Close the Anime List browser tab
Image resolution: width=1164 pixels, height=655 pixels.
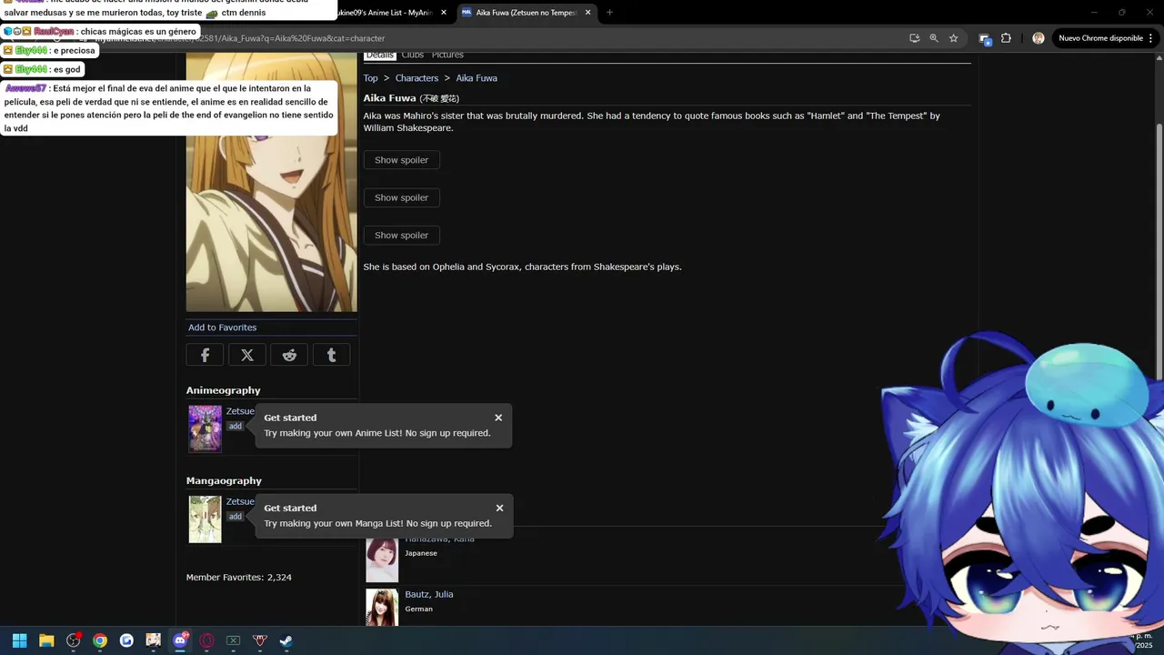tap(444, 13)
